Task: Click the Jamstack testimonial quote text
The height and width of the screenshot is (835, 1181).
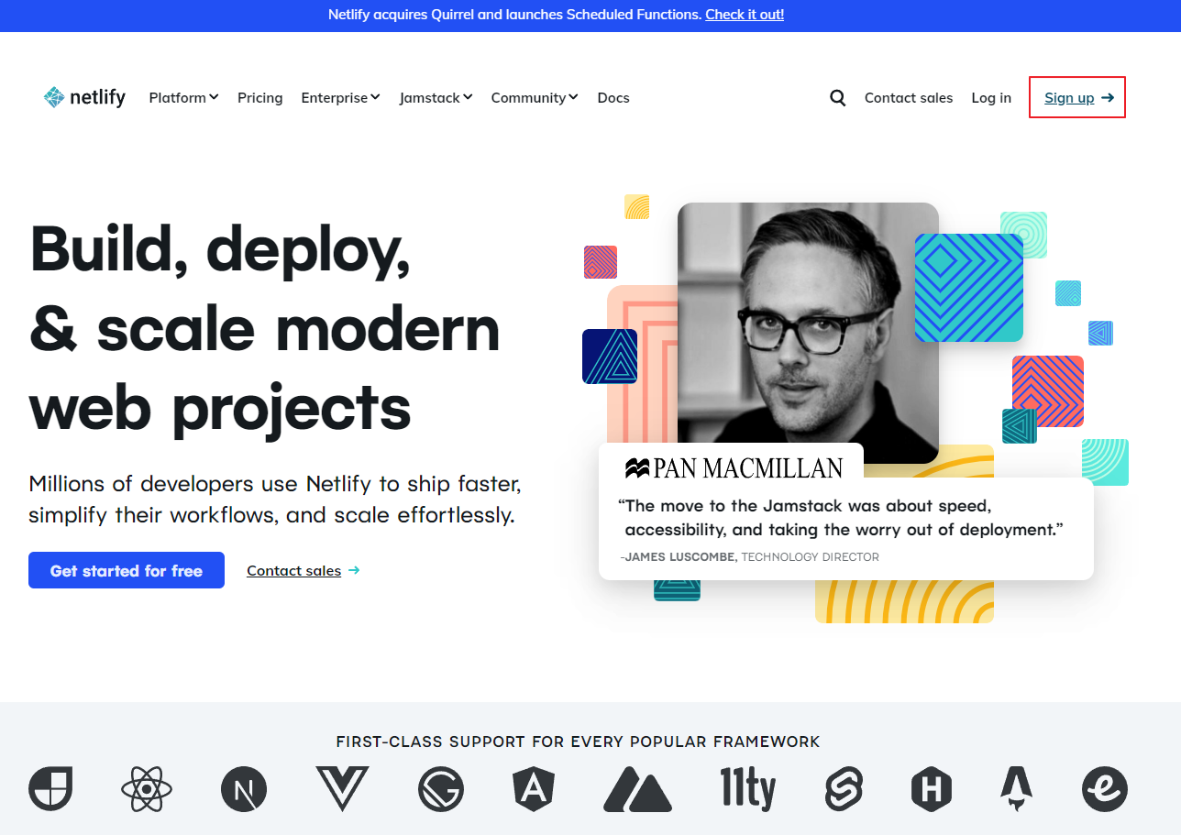Action: click(x=843, y=518)
